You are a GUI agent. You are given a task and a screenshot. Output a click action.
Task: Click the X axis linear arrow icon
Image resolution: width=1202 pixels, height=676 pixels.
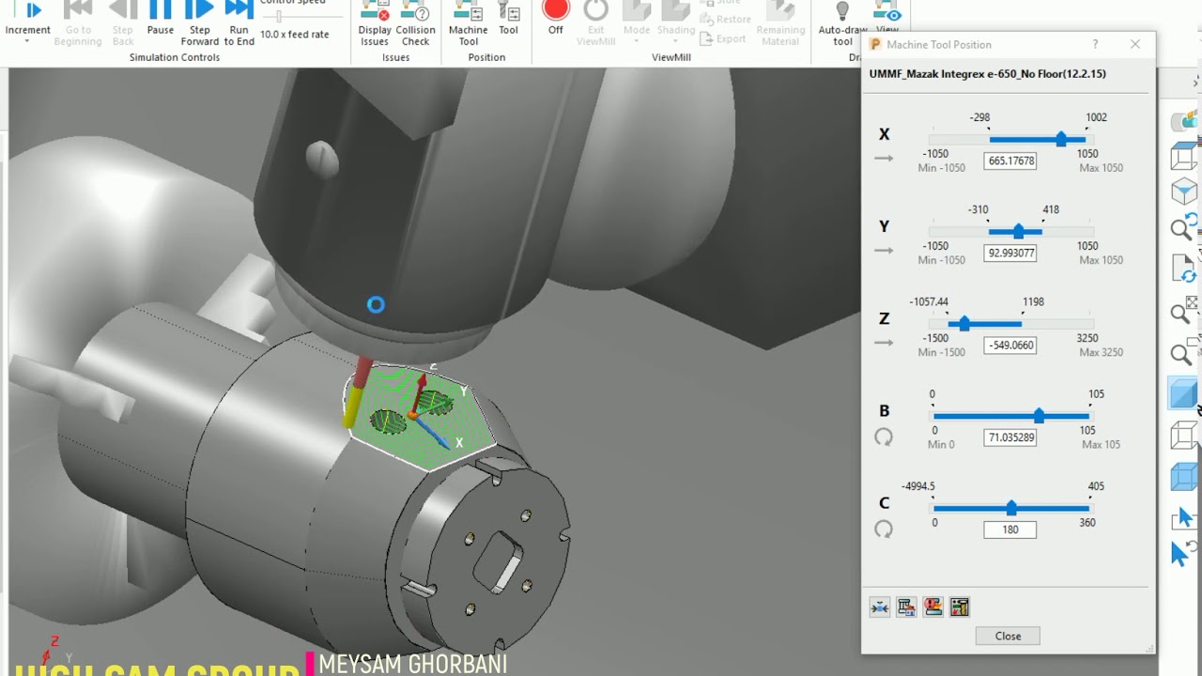pos(884,159)
